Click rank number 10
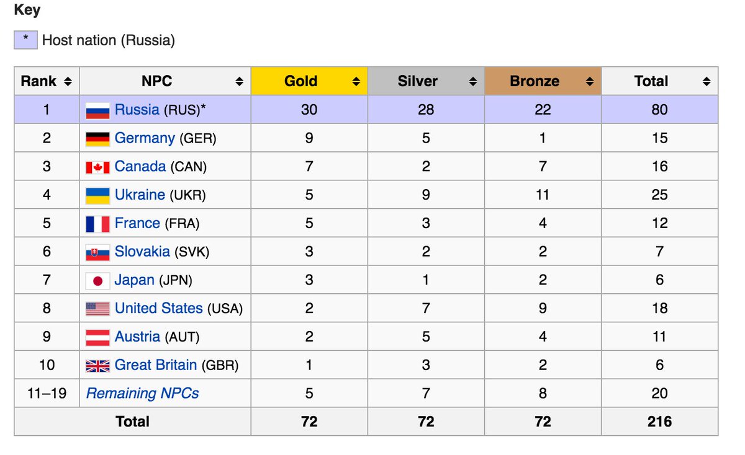The width and height of the screenshot is (745, 455). [x=47, y=366]
